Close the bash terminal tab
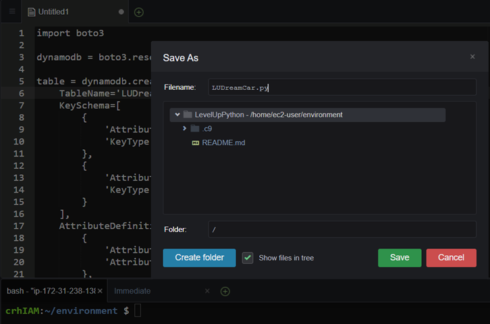The height and width of the screenshot is (324, 490). [100, 291]
